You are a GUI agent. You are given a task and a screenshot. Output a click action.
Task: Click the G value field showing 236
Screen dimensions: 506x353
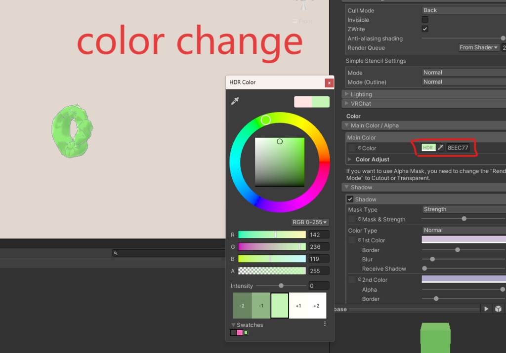[x=319, y=247]
